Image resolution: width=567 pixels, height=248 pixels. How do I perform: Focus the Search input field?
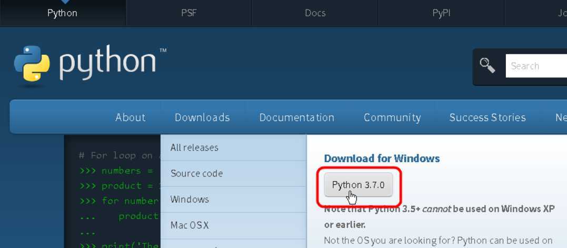coord(536,66)
